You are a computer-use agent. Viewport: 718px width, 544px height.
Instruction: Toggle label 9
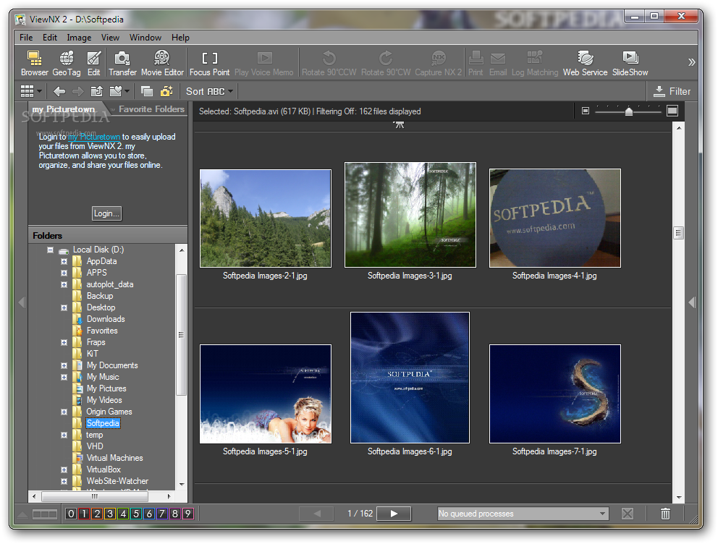point(187,514)
